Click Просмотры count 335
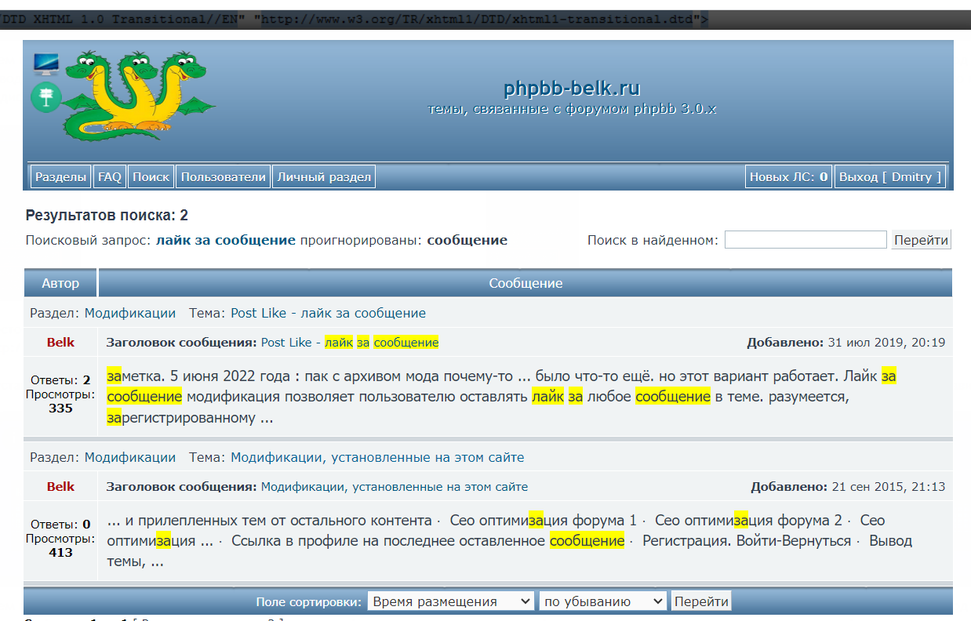 pyautogui.click(x=60, y=409)
